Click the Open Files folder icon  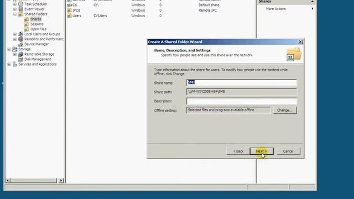point(27,29)
